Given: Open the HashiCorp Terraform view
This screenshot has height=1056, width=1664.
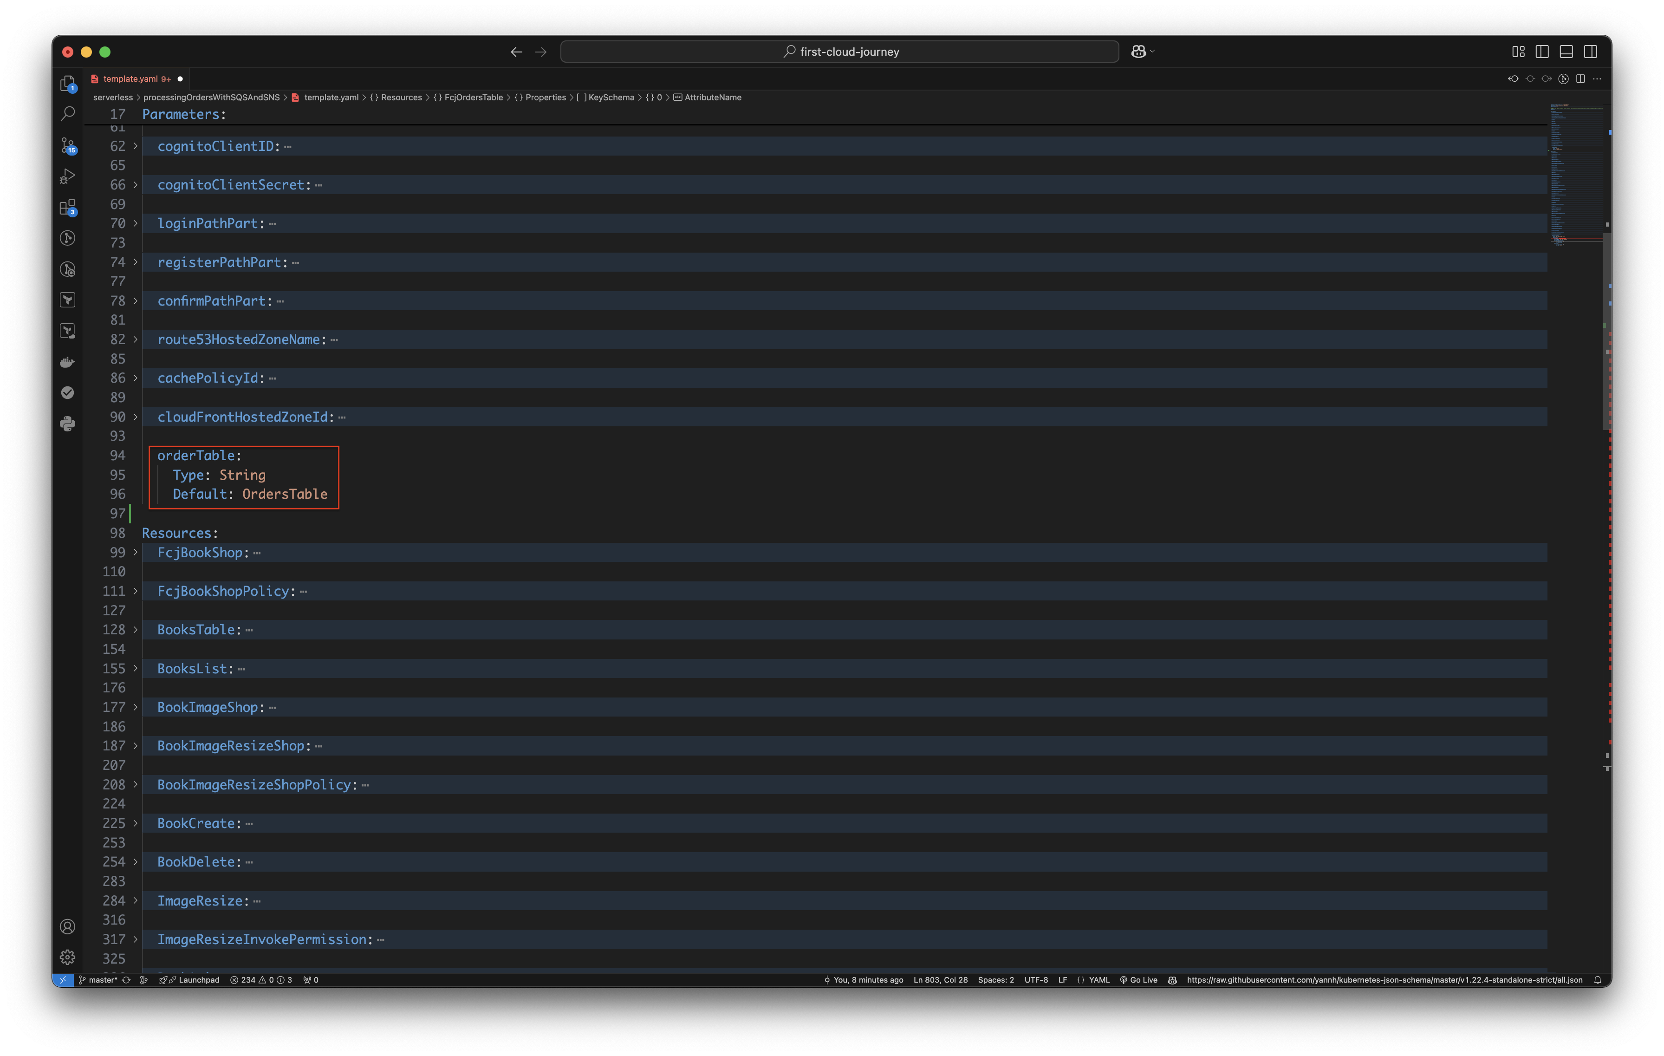Looking at the screenshot, I should click(67, 300).
